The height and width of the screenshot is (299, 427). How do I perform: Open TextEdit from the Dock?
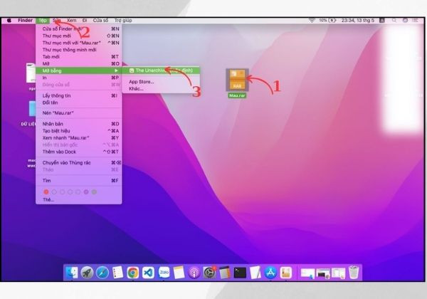click(255, 273)
